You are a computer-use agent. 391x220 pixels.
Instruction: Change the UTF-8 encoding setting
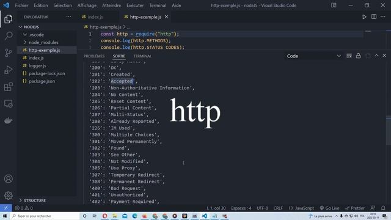(x=262, y=208)
